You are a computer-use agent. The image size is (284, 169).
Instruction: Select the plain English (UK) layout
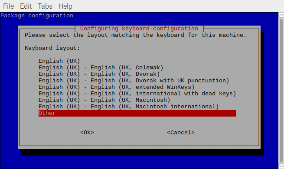coord(59,61)
